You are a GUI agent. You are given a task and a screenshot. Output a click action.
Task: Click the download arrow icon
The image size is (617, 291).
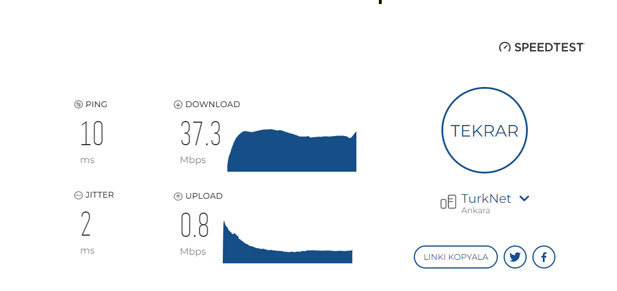pyautogui.click(x=178, y=104)
